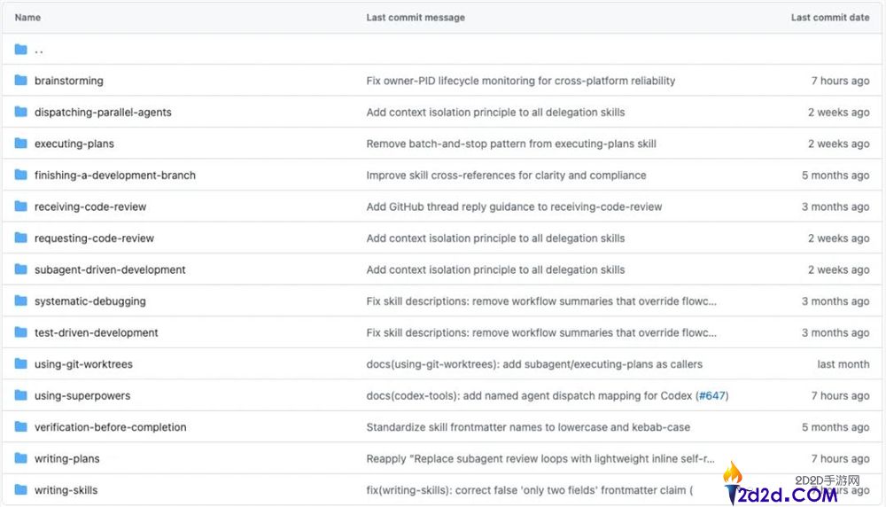The image size is (886, 507).
Task: Click the folder icon beside verification-before-completion
Action: point(21,427)
